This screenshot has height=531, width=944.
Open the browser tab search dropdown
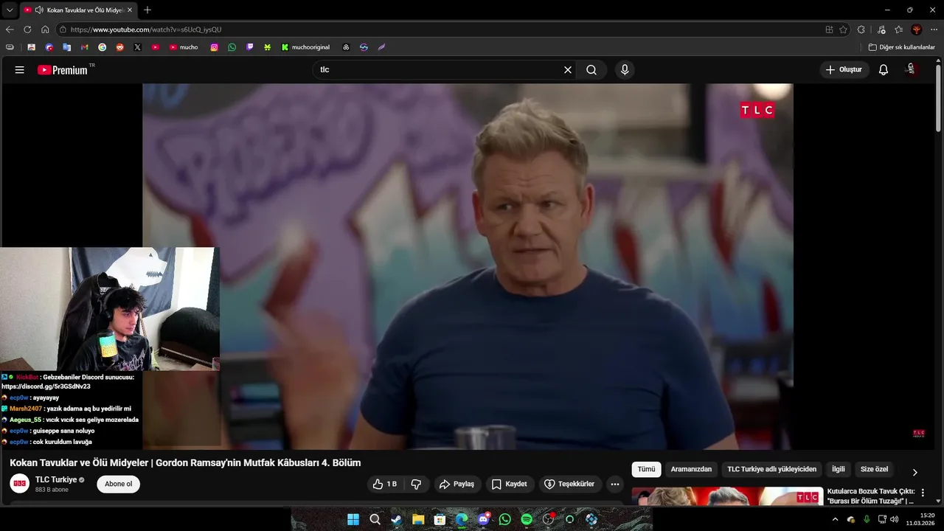10,10
